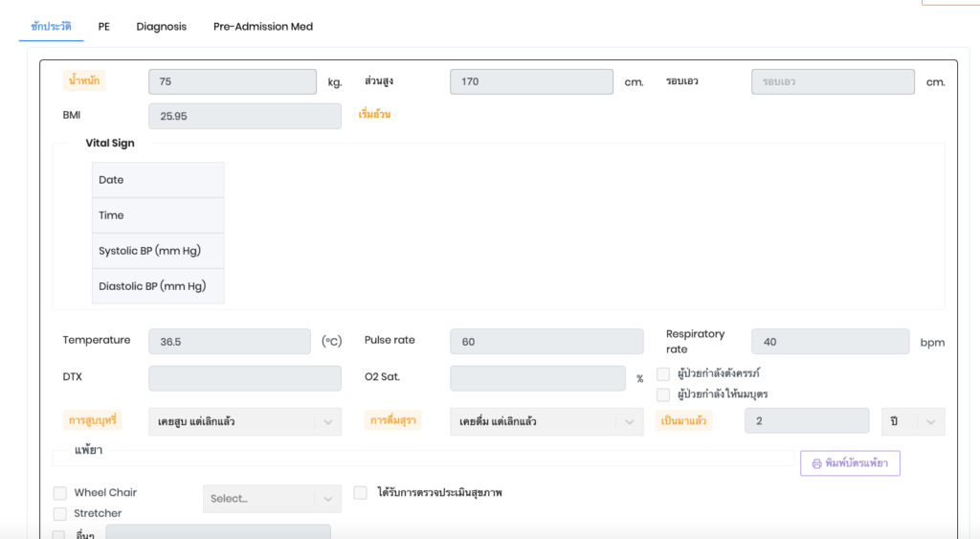
Task: Select the ซักประวัติ tab
Action: click(51, 27)
